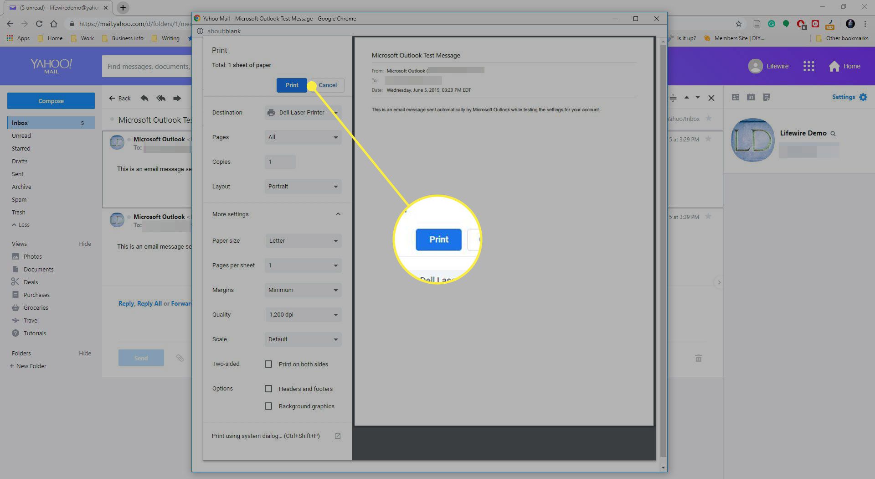
Task: Enable Print on both sides checkbox
Action: (268, 364)
